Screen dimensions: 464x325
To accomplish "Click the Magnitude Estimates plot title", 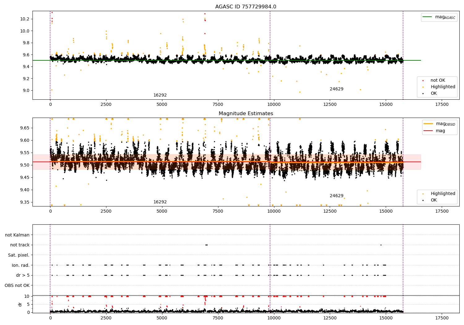I will click(x=246, y=114).
